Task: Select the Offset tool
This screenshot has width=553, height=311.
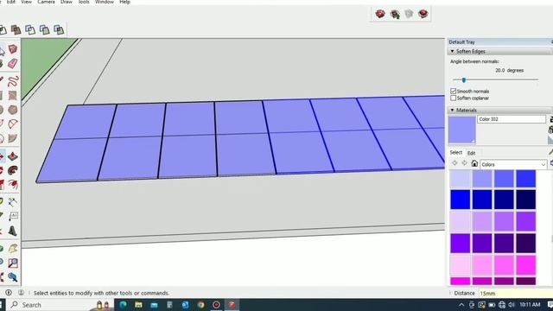Action: click(13, 185)
